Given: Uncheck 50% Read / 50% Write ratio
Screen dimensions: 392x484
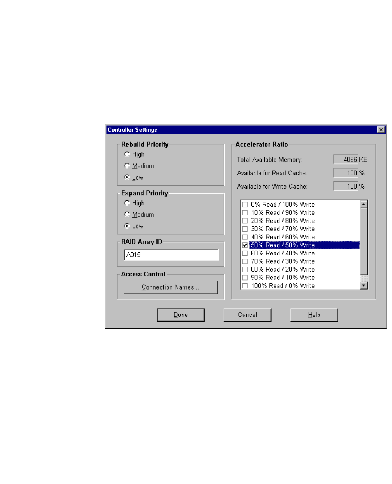Looking at the screenshot, I should [x=245, y=245].
